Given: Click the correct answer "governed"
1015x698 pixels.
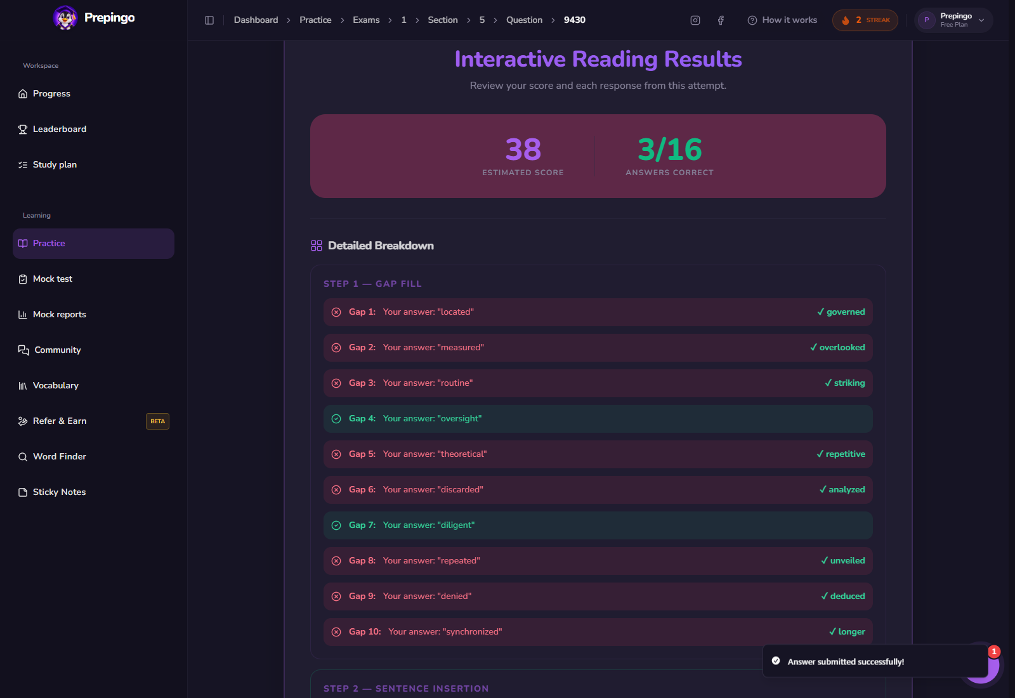Looking at the screenshot, I should [x=841, y=312].
